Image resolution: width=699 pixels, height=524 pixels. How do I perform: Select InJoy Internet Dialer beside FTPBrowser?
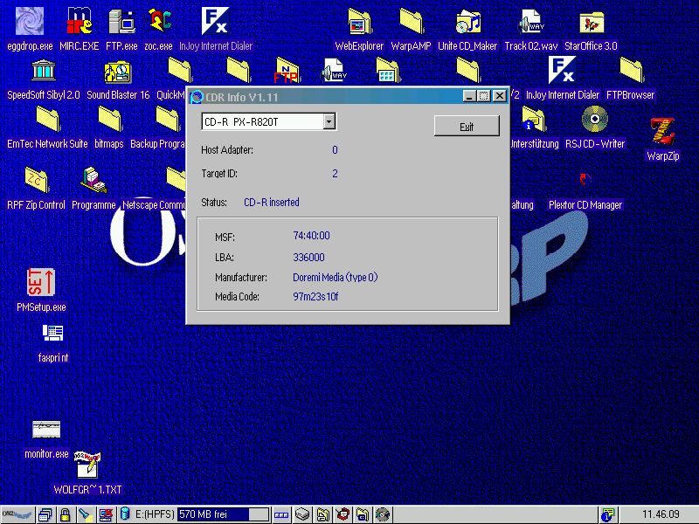pos(562,70)
